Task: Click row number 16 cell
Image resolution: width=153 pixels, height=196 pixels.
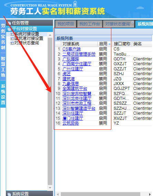Action: coord(58,123)
